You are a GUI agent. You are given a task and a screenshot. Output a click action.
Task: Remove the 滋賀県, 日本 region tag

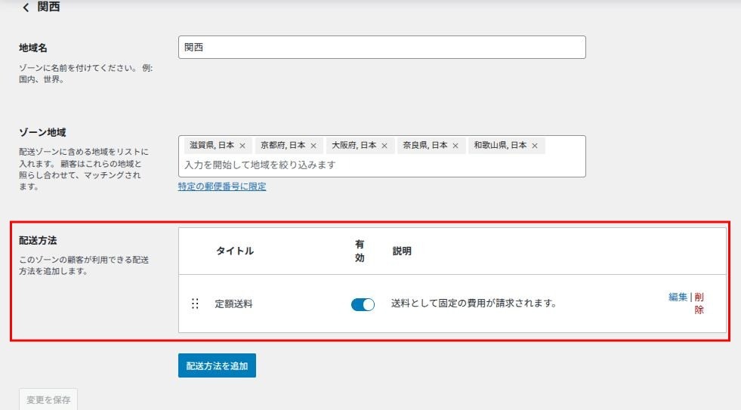242,146
